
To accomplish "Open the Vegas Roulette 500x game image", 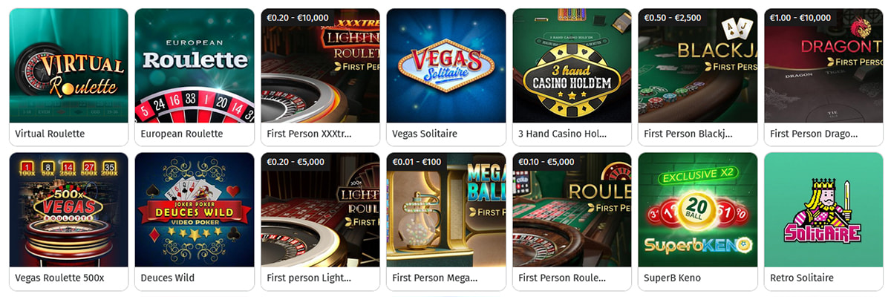I will pyautogui.click(x=68, y=209).
